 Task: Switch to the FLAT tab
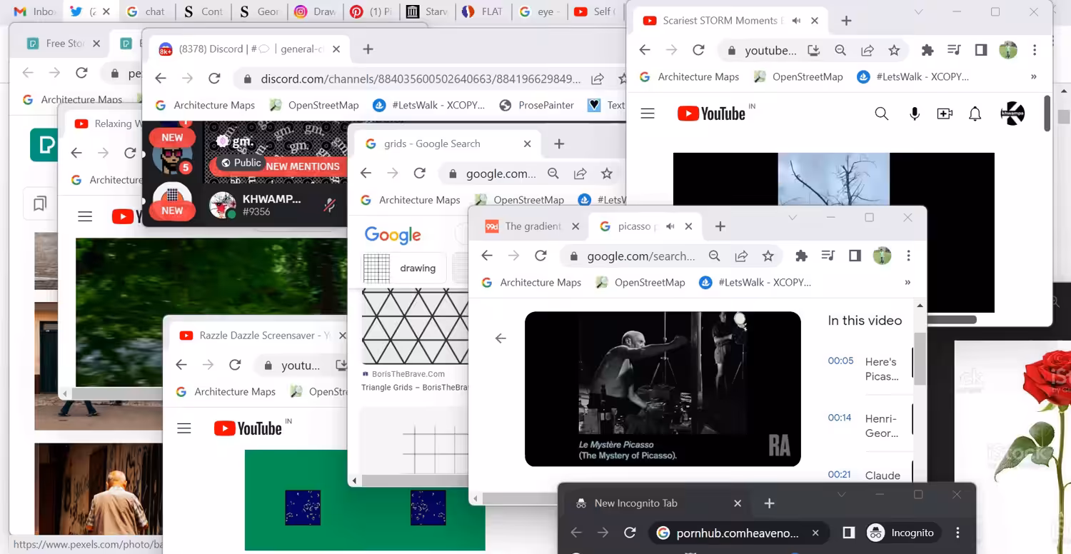point(482,11)
